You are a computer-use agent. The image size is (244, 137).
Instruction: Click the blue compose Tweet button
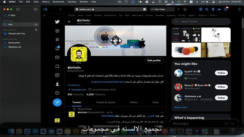click(x=57, y=102)
